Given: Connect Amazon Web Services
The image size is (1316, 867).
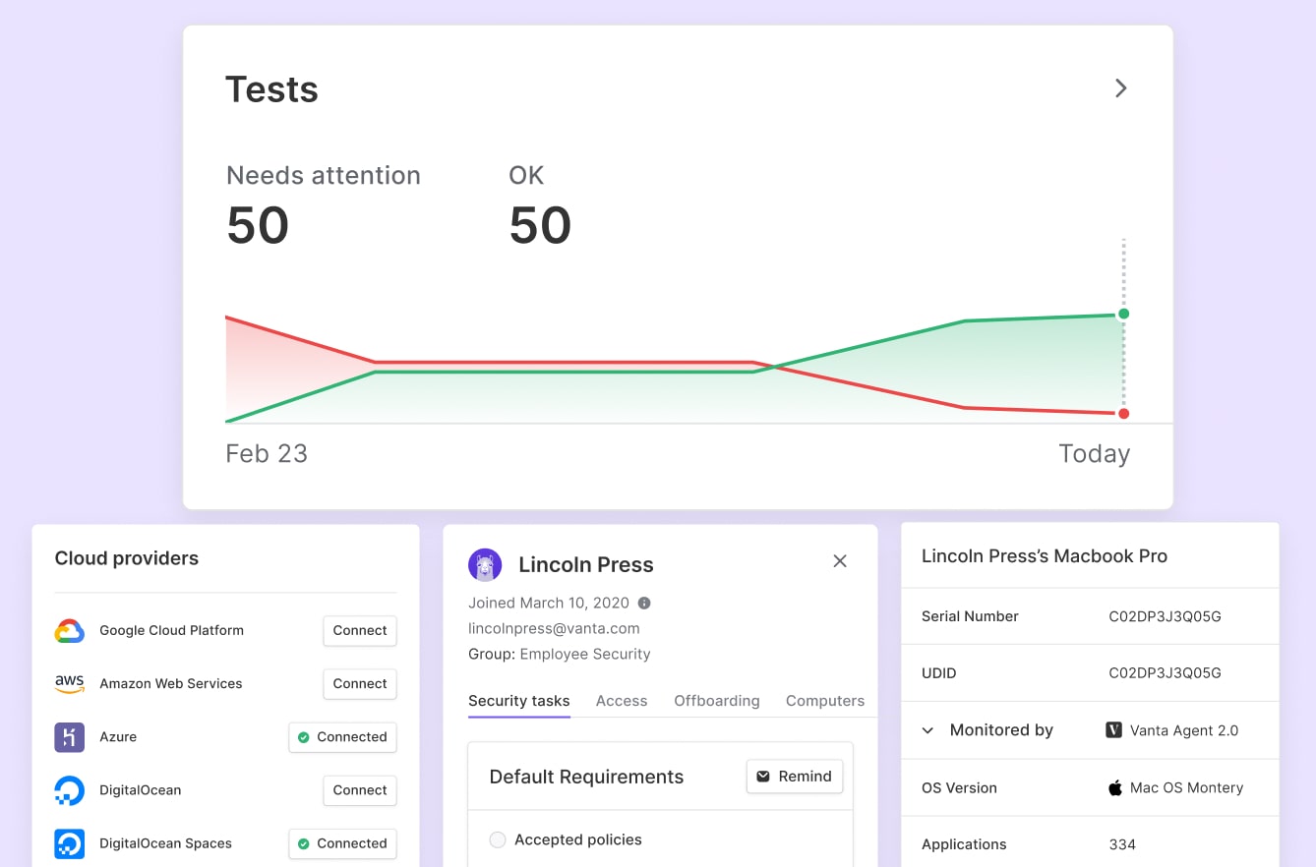Looking at the screenshot, I should 360,684.
